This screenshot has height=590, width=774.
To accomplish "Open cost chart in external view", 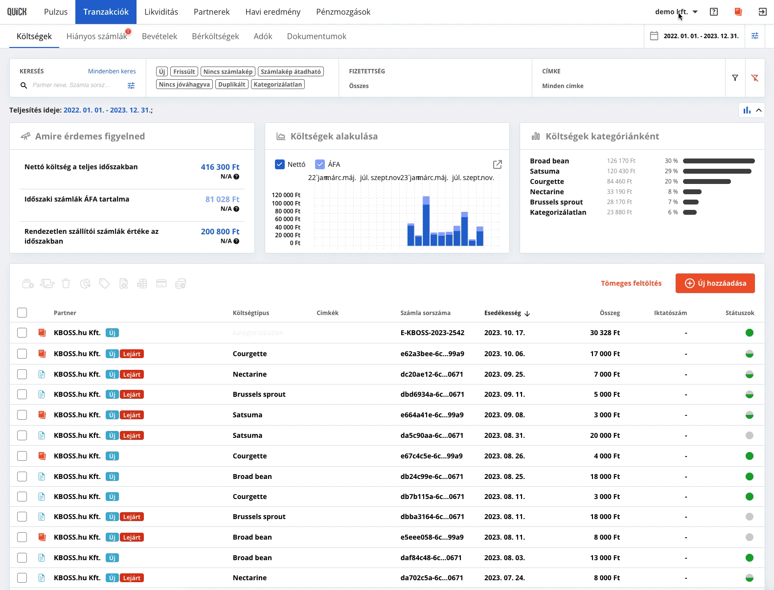I will [x=498, y=164].
